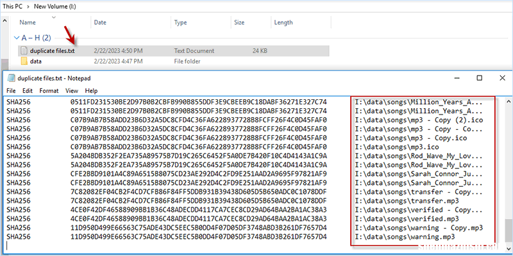Click the path I:\data\songs\verified - Copy...

419,209
